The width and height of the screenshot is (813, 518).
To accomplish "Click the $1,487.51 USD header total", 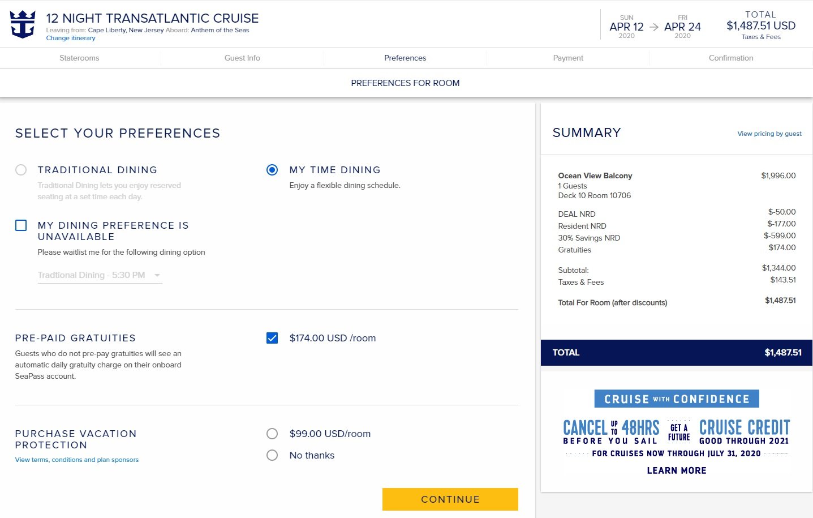I will [x=761, y=25].
